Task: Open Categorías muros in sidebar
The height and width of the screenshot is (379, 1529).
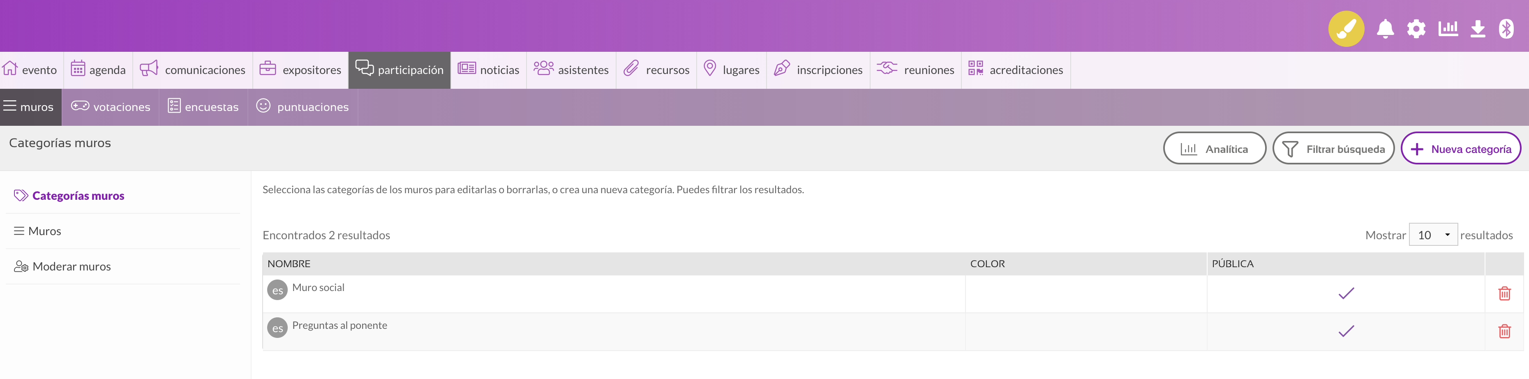Action: pos(69,195)
